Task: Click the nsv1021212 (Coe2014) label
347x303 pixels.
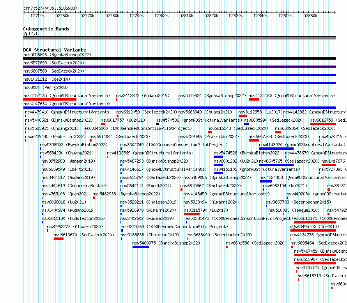Action: point(47,79)
